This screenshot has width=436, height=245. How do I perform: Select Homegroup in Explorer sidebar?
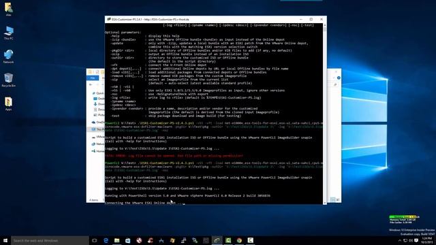point(98,151)
